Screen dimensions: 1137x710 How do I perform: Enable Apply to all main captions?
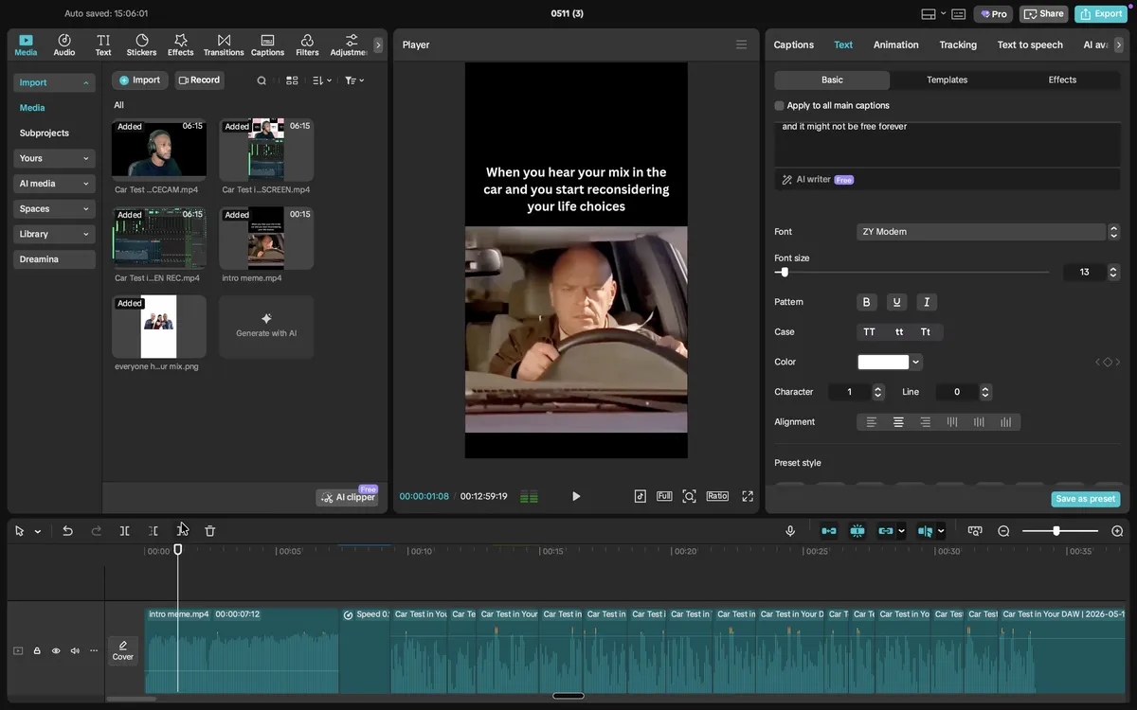pos(780,106)
